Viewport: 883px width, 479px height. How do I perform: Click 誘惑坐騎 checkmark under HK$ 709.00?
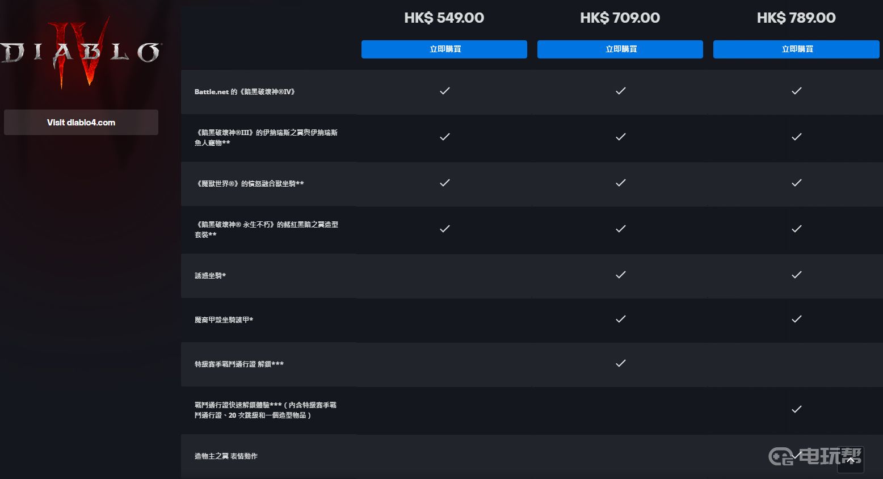621,275
